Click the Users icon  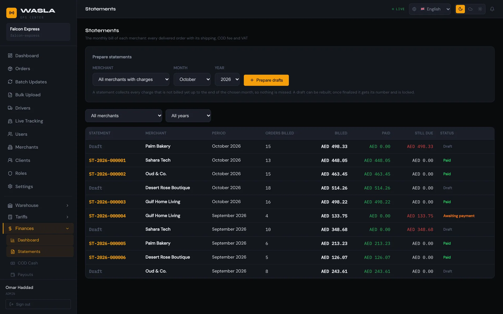click(x=10, y=134)
